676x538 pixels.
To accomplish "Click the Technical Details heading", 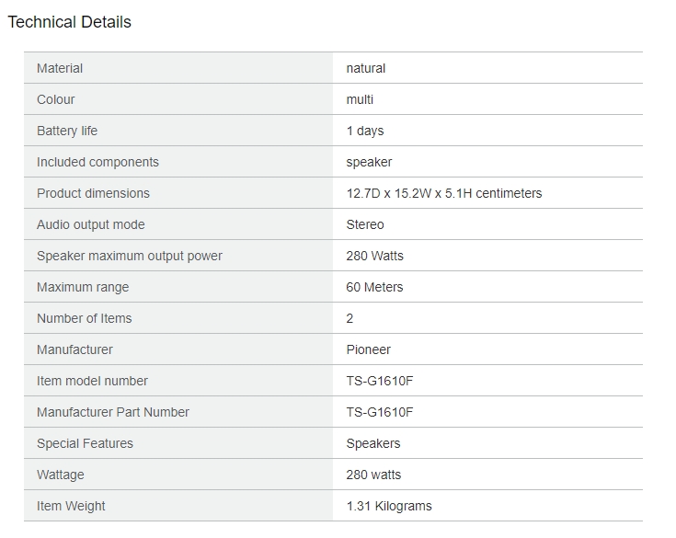I will [x=69, y=22].
